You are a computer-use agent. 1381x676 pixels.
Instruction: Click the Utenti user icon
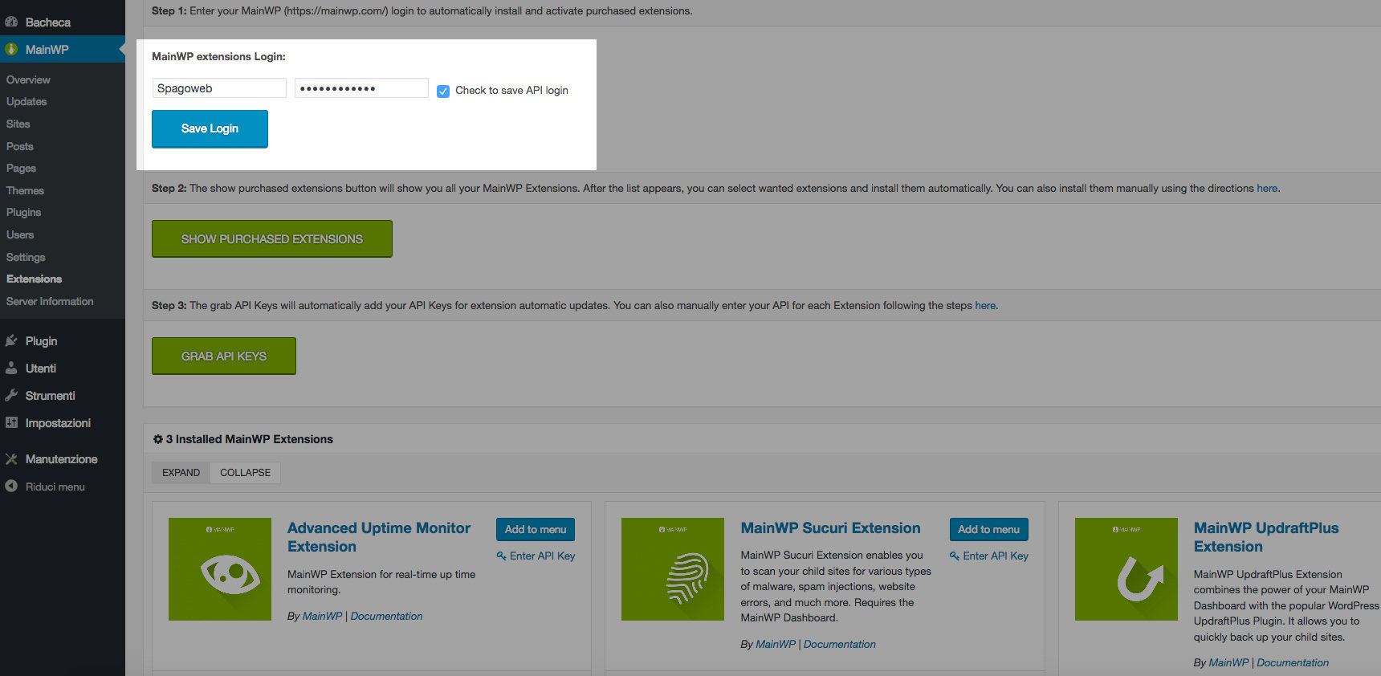click(11, 368)
